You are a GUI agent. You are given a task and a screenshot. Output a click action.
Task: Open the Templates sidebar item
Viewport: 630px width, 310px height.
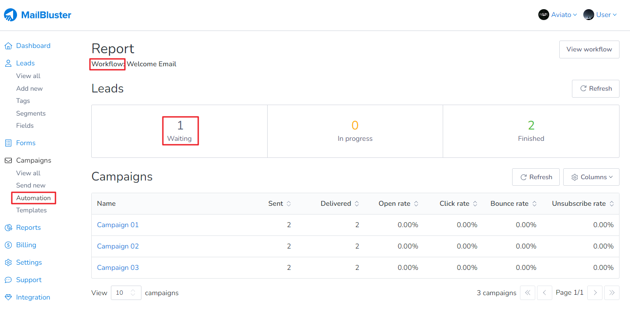(32, 210)
